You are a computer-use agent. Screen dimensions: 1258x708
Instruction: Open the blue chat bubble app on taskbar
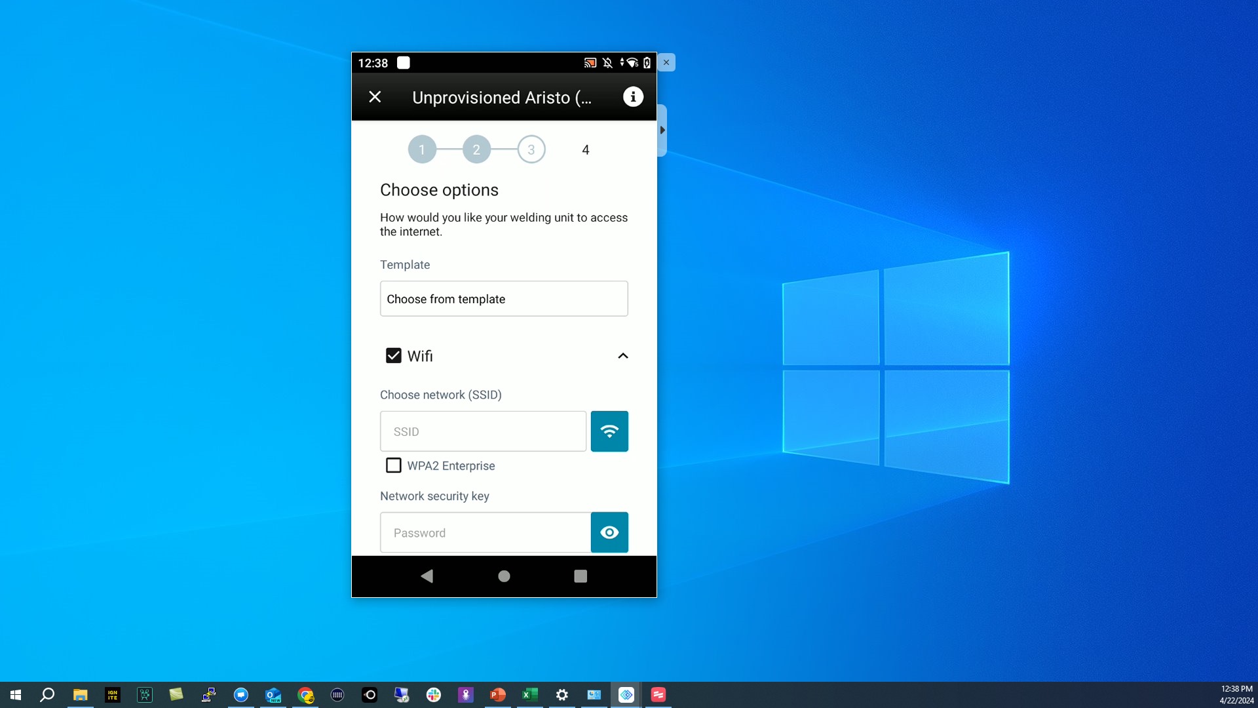pos(241,695)
